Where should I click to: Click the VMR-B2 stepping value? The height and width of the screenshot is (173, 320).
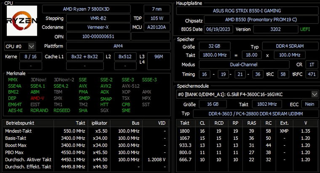pyautogui.click(x=98, y=18)
